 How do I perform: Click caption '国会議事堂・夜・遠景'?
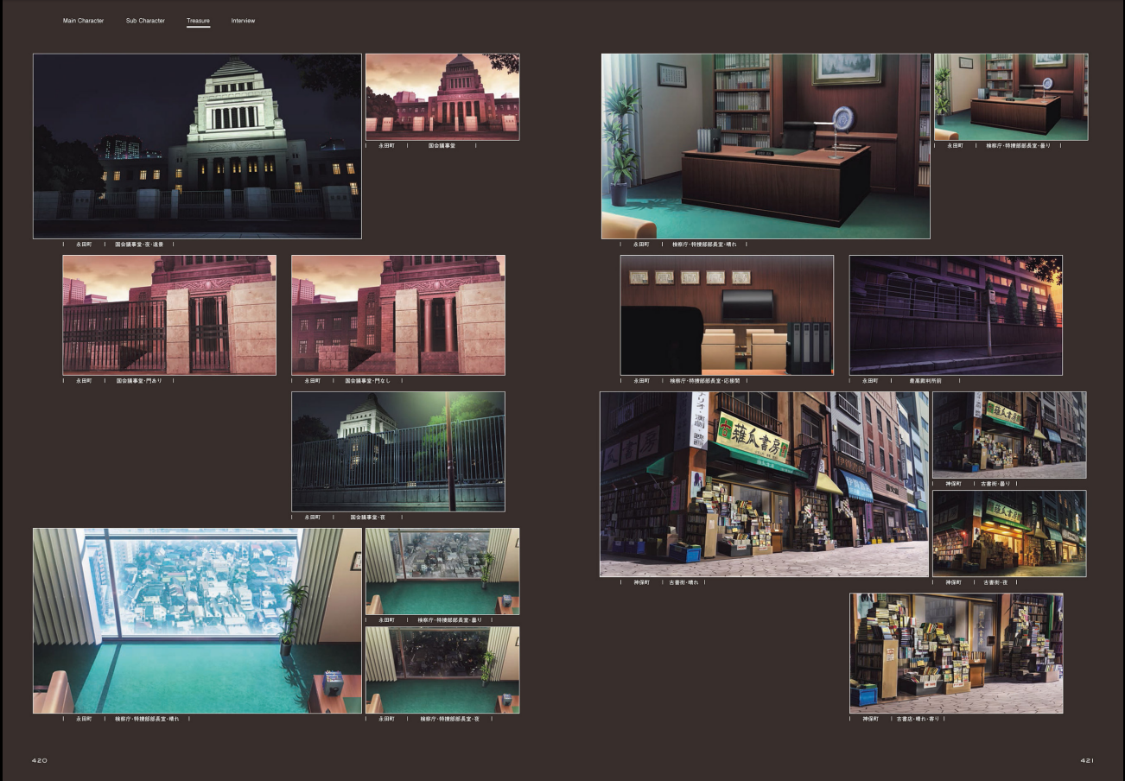[139, 244]
